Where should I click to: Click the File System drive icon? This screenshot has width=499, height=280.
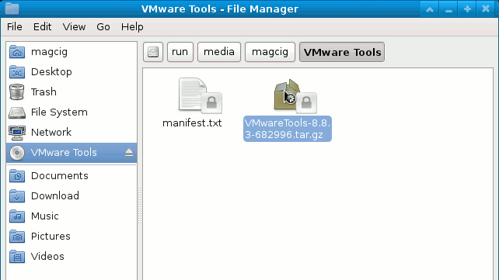pyautogui.click(x=17, y=112)
